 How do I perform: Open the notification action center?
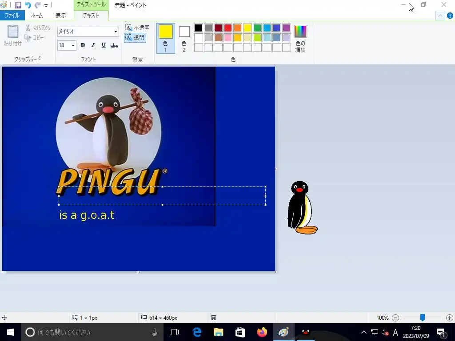(x=441, y=332)
